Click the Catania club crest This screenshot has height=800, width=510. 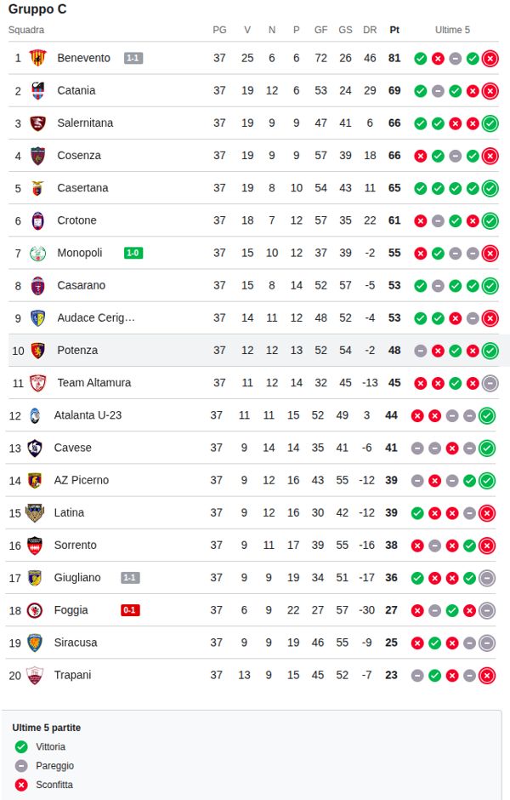(x=37, y=91)
